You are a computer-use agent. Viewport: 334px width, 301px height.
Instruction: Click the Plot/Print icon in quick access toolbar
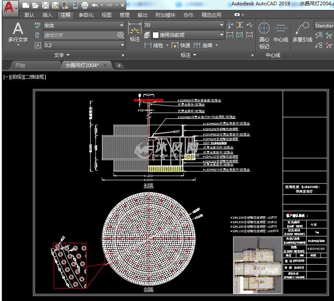click(84, 5)
